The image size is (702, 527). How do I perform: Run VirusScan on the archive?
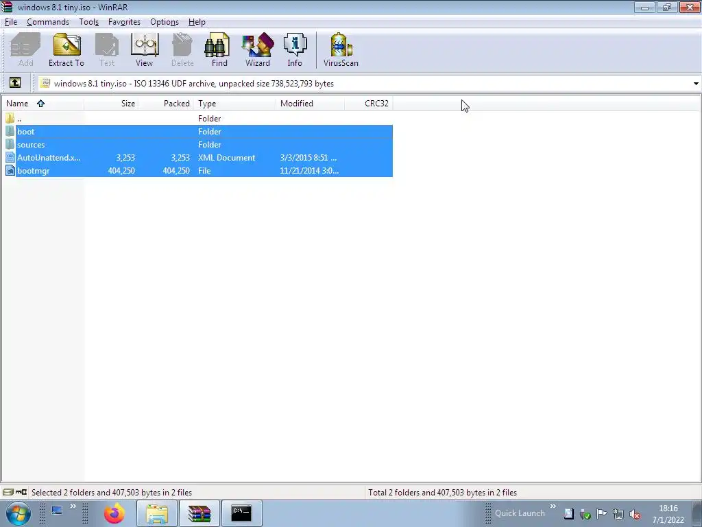click(x=341, y=49)
